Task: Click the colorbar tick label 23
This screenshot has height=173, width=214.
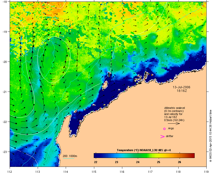Action: click(x=116, y=162)
